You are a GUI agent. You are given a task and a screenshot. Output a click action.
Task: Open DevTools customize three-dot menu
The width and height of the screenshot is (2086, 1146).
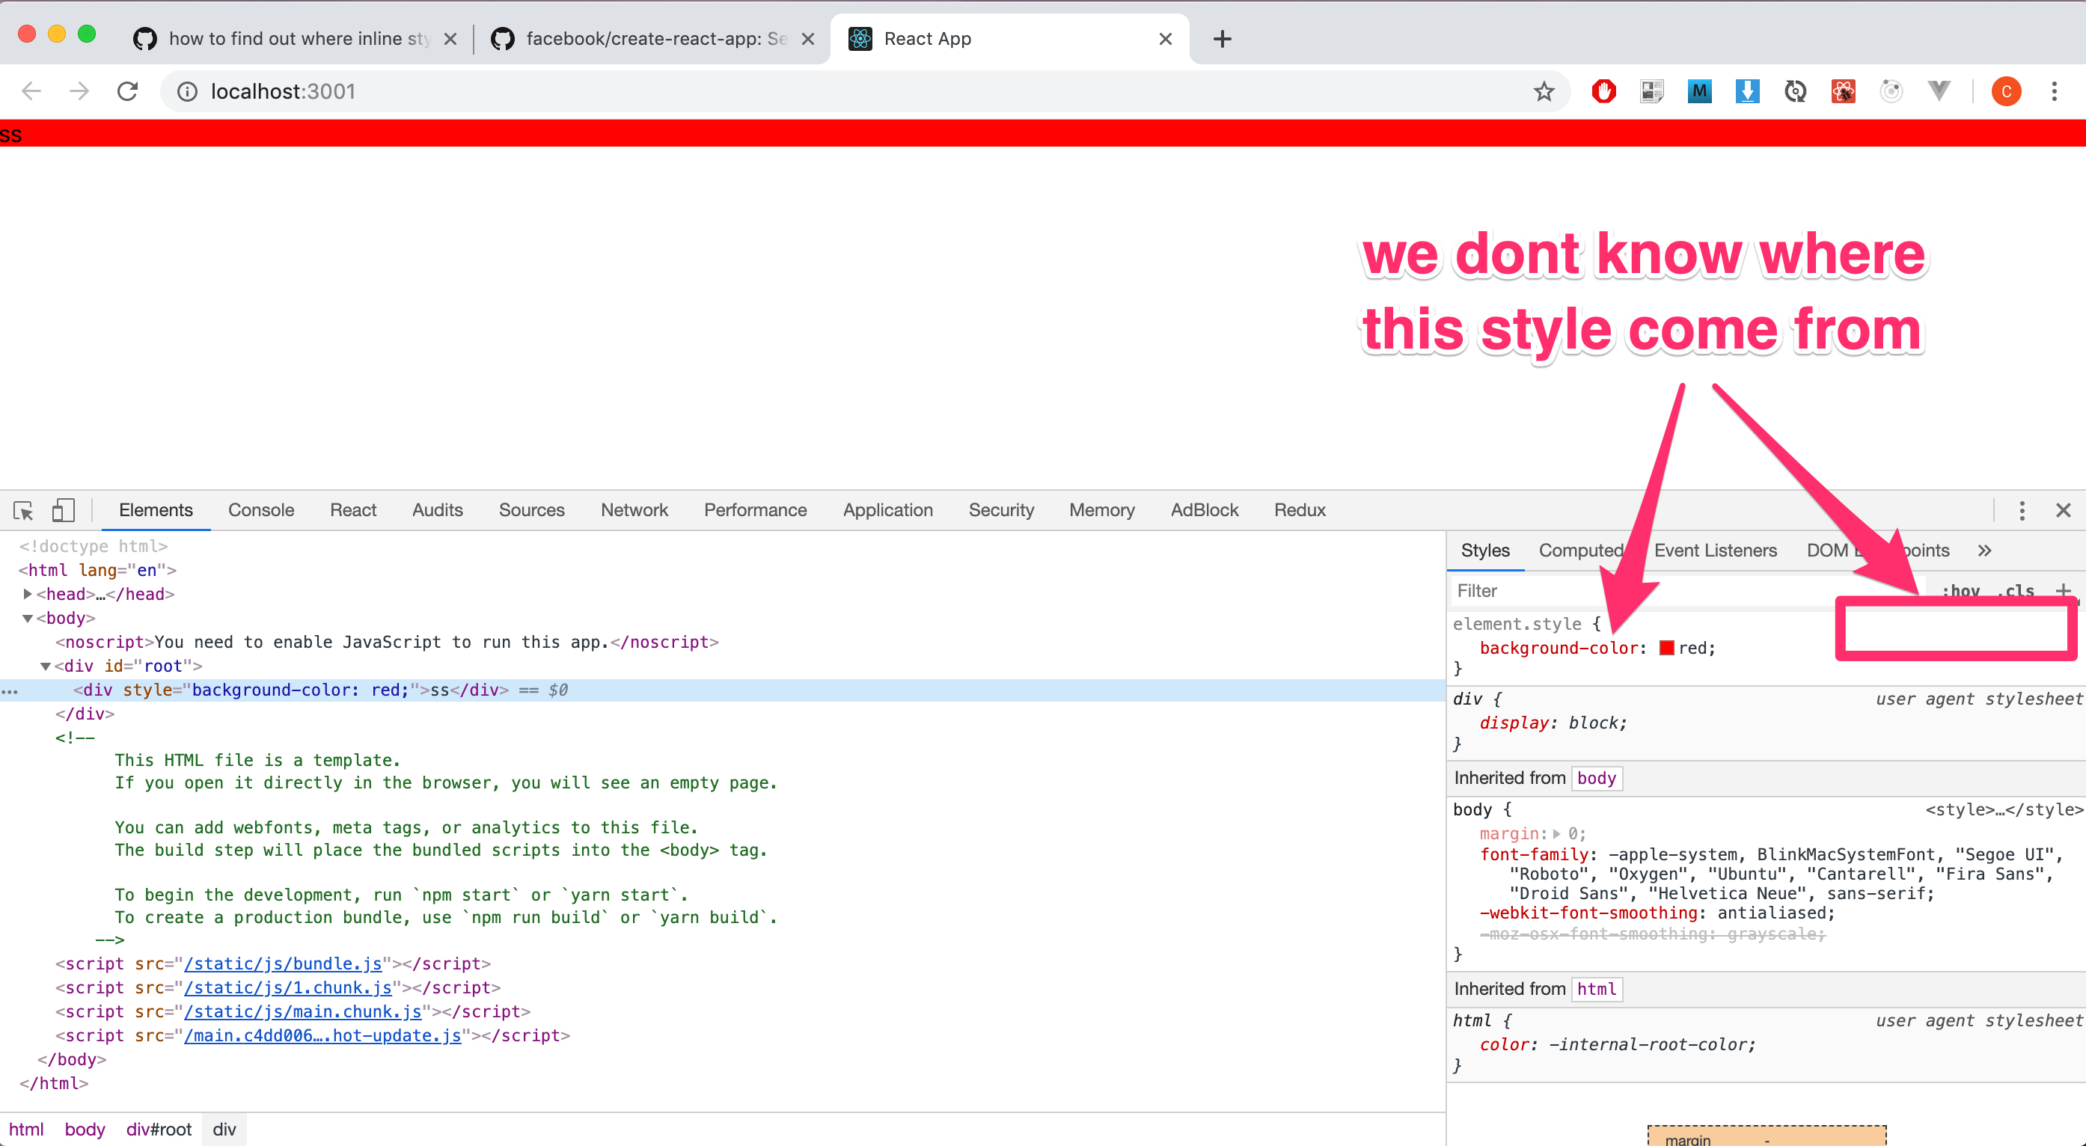point(2021,510)
